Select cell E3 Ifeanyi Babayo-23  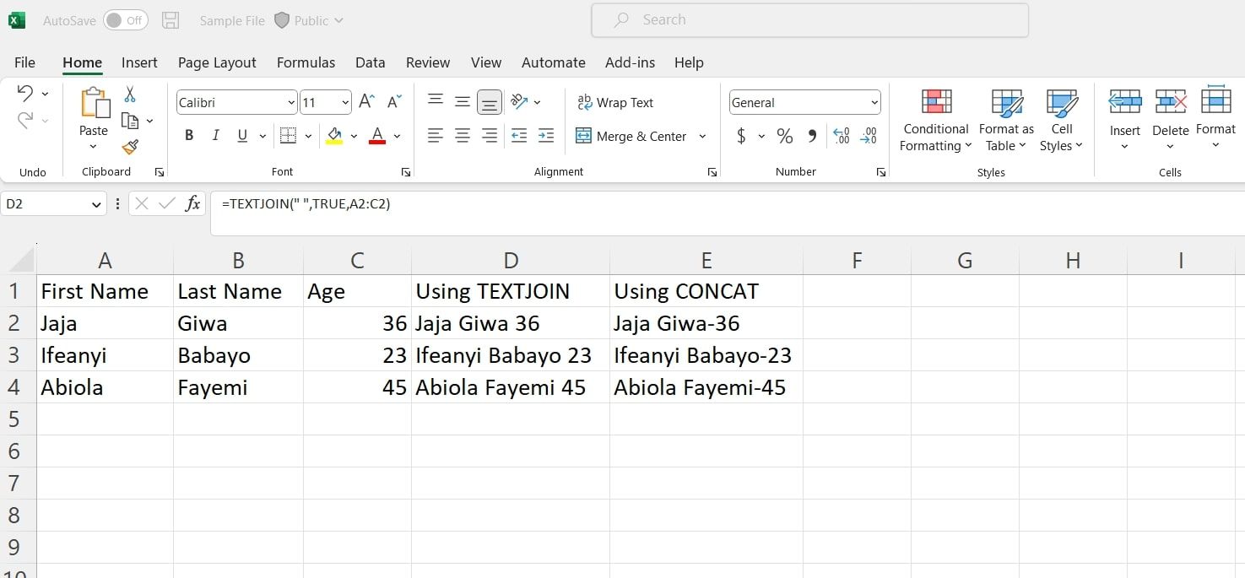click(x=706, y=355)
